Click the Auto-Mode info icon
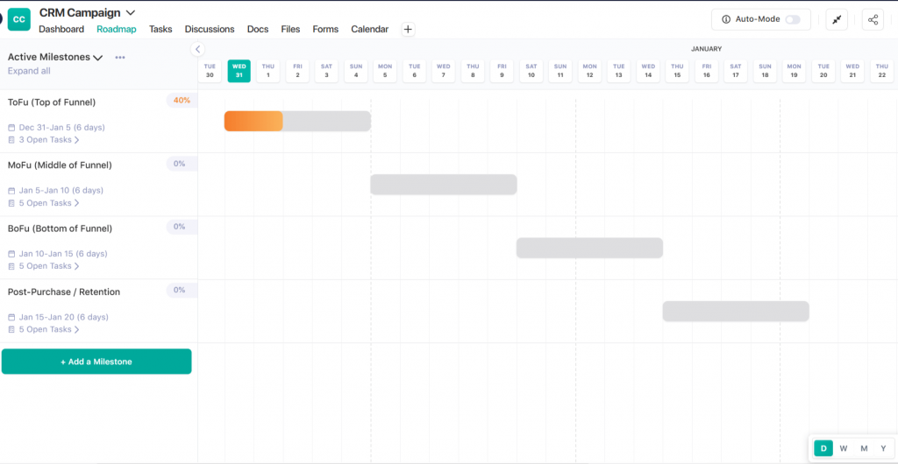This screenshot has height=464, width=898. 726,19
